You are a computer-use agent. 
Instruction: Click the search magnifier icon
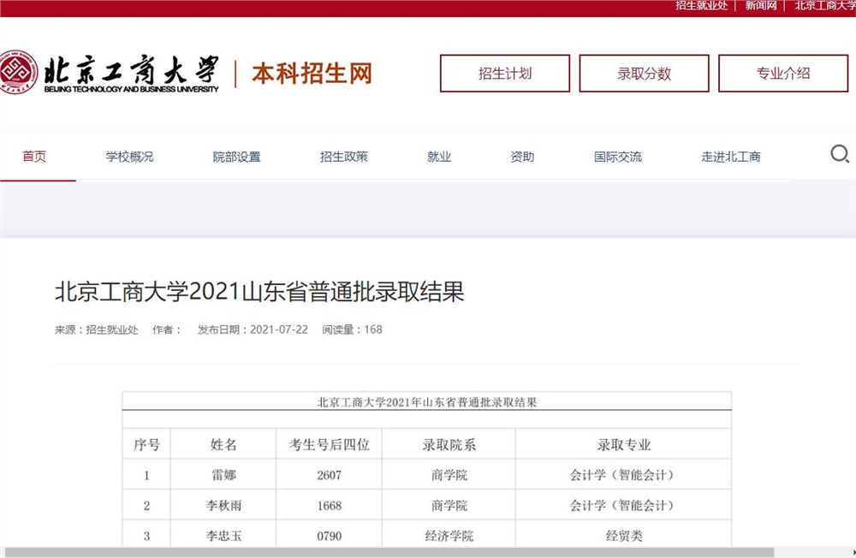(x=840, y=154)
